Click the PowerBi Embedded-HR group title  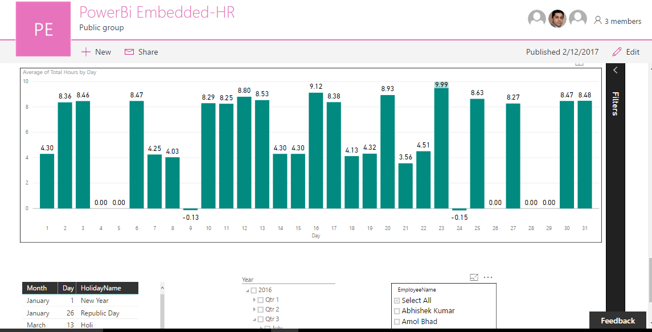click(157, 12)
